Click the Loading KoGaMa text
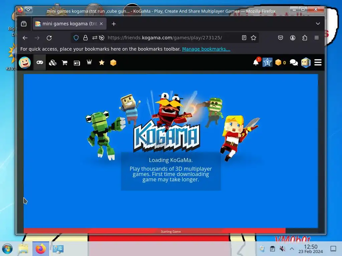342x256 pixels. 171,160
